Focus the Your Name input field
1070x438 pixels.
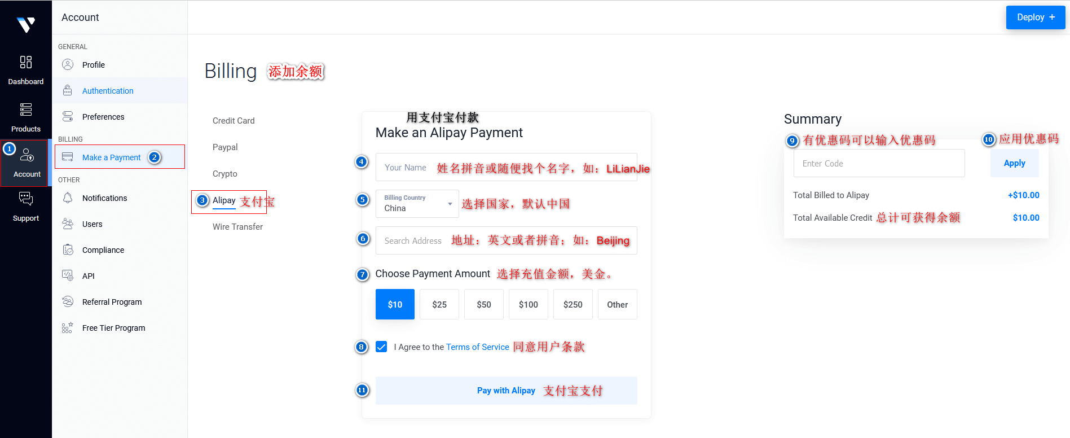(506, 167)
